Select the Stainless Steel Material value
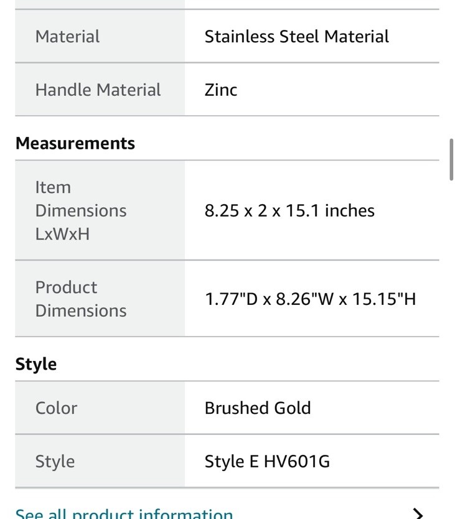The width and height of the screenshot is (455, 519). coord(297,37)
